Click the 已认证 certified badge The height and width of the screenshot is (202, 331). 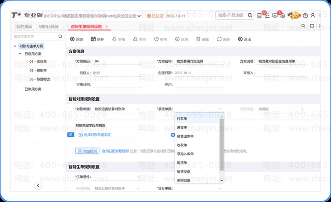(x=155, y=16)
